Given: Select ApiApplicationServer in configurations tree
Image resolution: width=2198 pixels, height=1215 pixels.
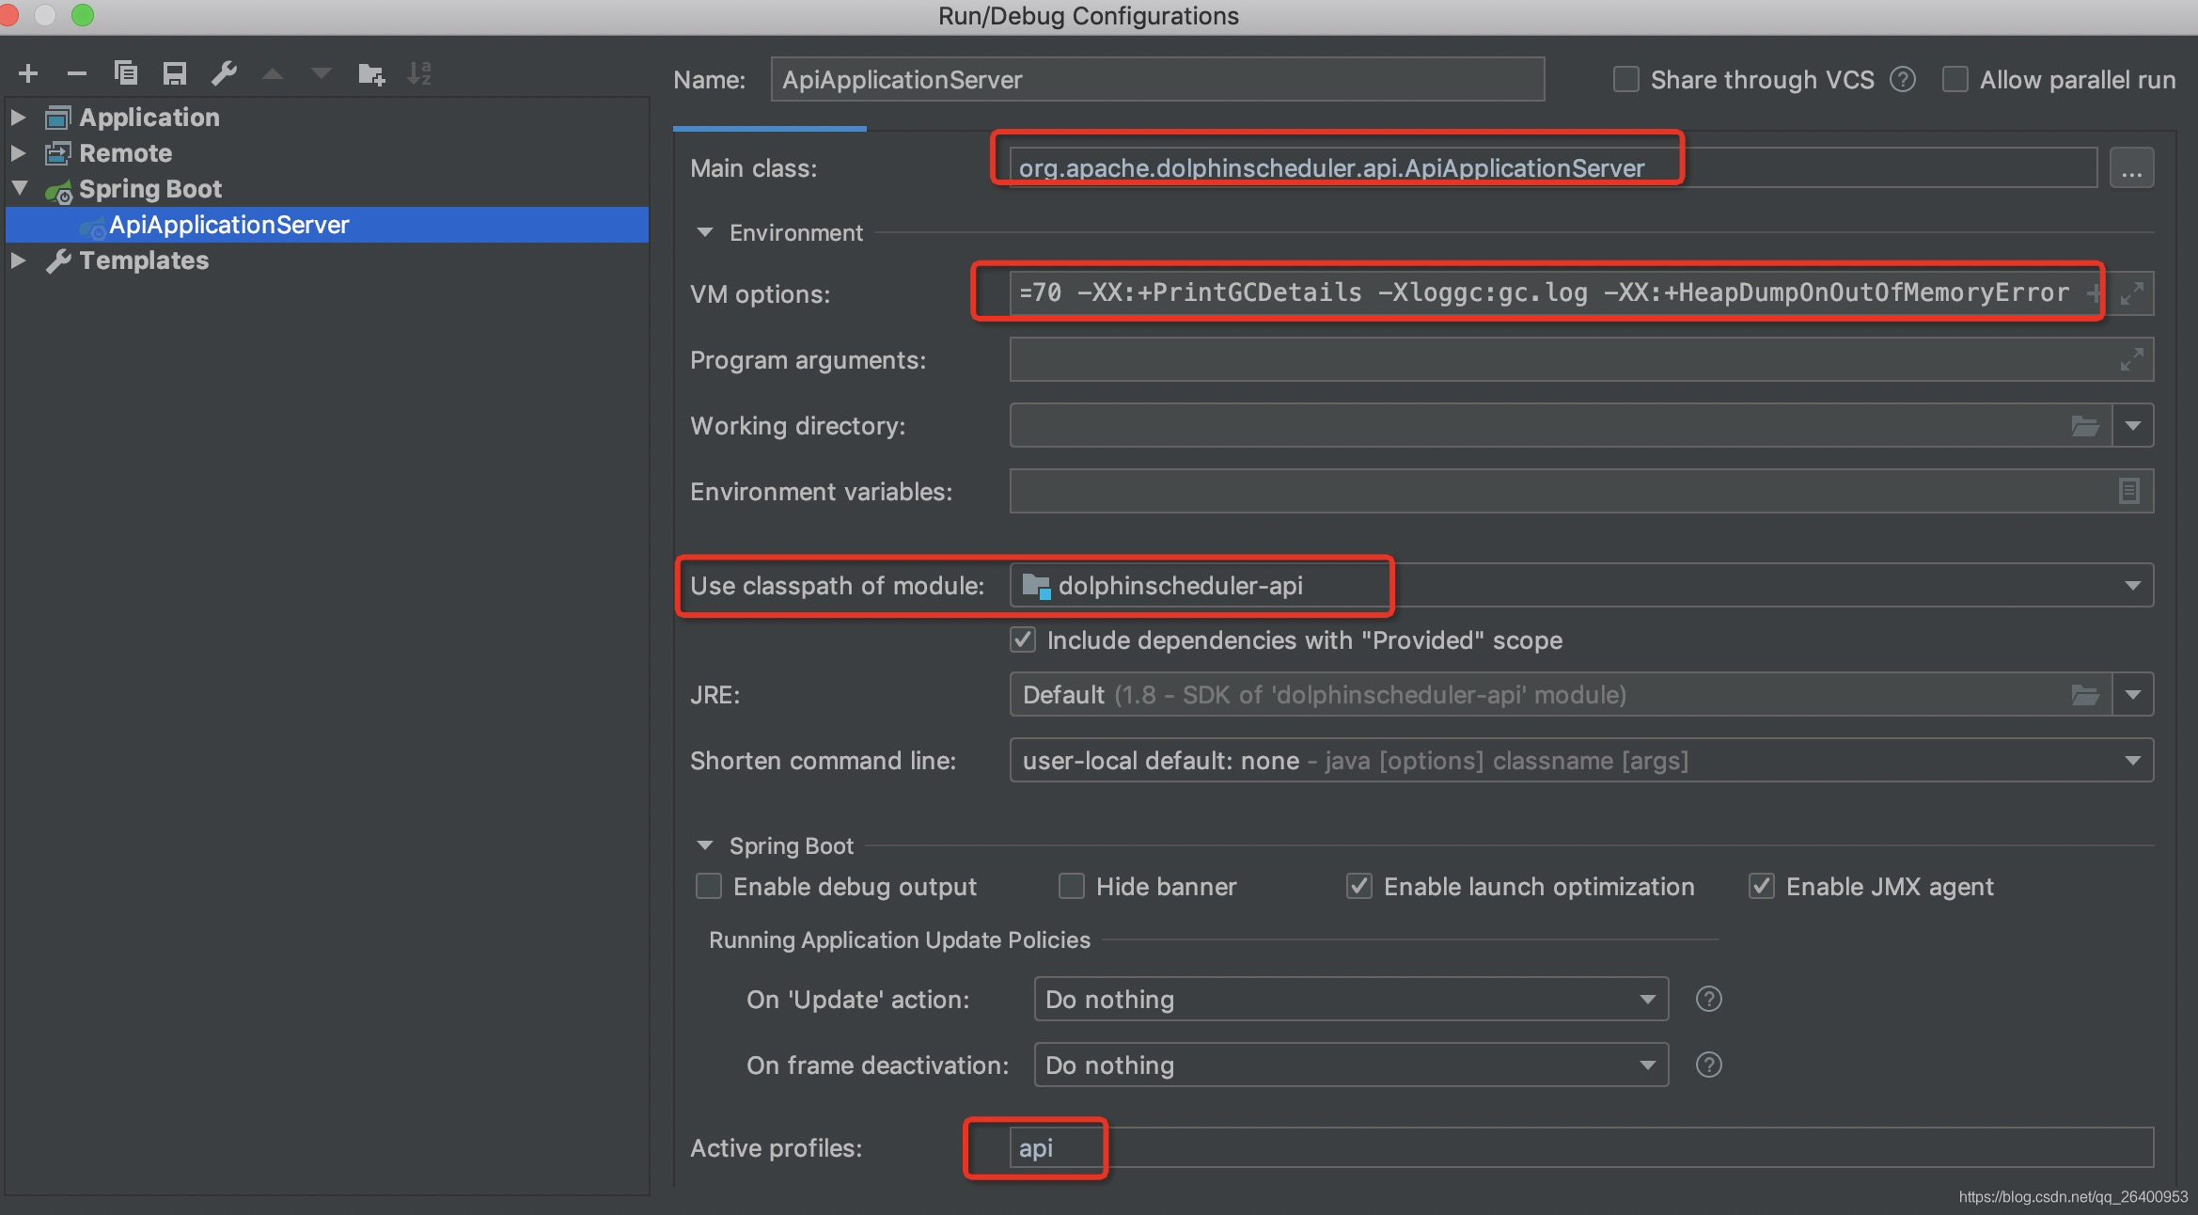Looking at the screenshot, I should pos(228,225).
